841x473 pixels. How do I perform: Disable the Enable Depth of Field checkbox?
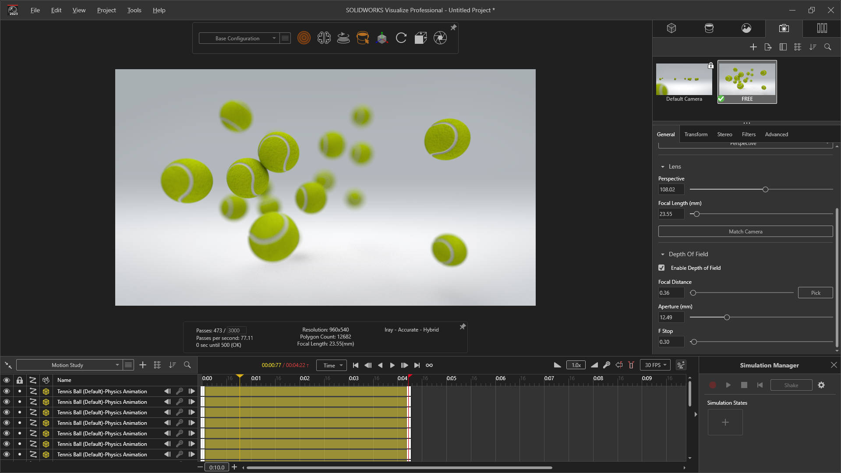click(661, 268)
